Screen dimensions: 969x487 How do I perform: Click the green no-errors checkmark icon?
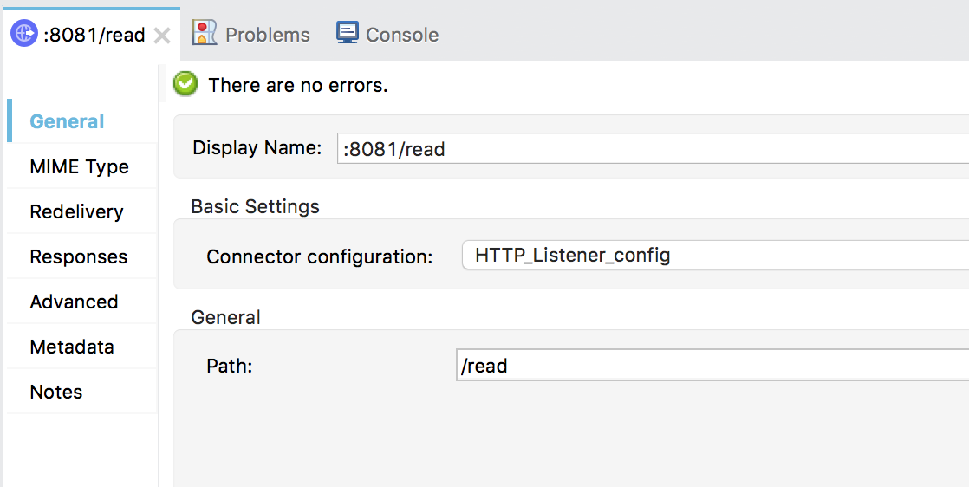tap(185, 84)
